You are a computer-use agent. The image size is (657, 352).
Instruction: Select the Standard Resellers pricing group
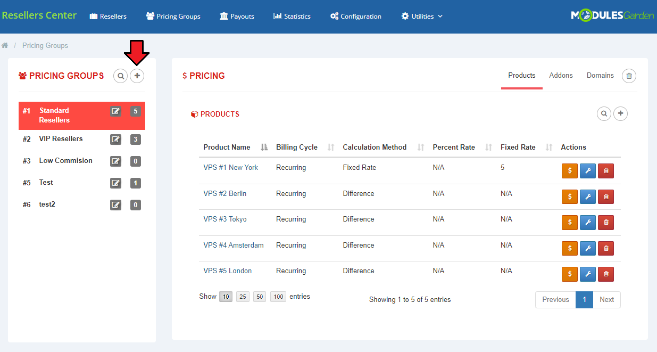(x=82, y=116)
